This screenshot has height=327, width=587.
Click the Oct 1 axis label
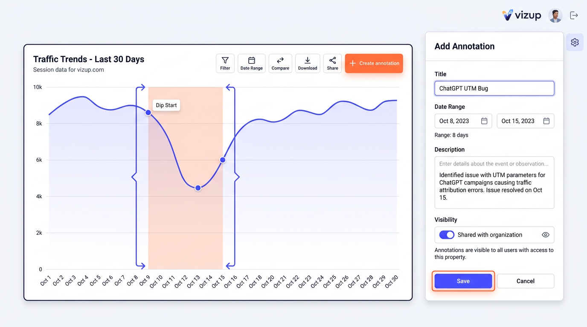45,280
